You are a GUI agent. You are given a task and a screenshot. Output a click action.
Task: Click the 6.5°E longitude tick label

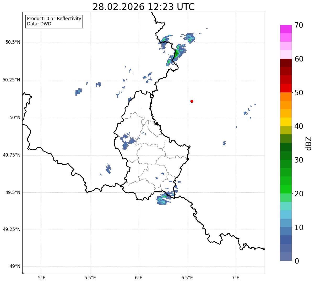point(187,278)
